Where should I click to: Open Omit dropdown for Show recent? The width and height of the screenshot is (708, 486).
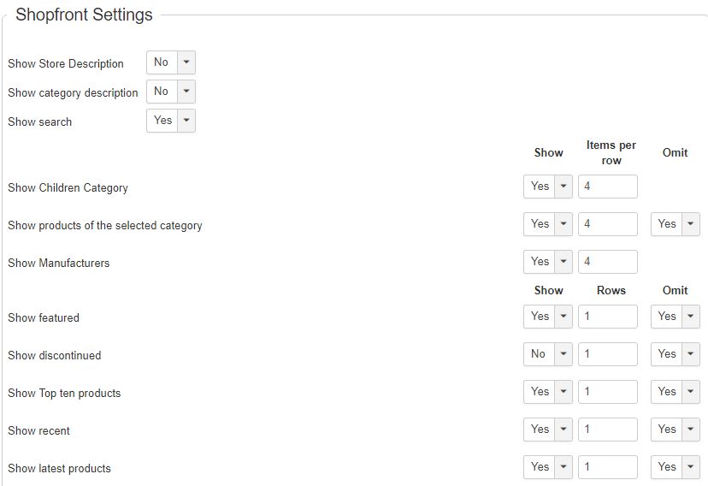pos(675,430)
